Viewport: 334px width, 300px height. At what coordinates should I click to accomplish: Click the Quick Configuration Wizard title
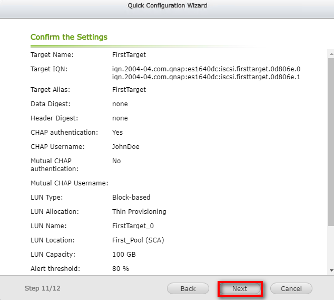point(167,6)
